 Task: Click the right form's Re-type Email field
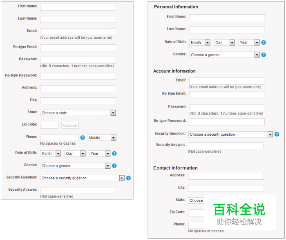coord(227,95)
